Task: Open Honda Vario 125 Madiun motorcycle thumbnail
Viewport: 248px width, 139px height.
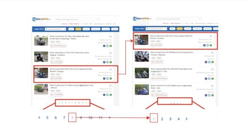Action: coord(41,40)
